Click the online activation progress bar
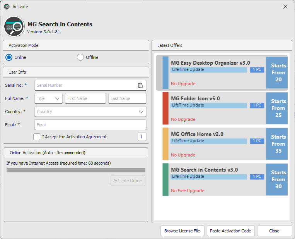 (76, 170)
